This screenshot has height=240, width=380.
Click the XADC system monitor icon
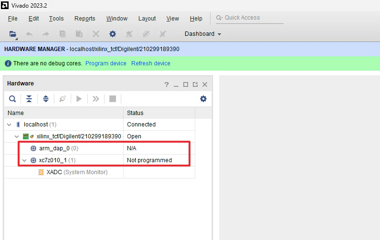click(41, 172)
